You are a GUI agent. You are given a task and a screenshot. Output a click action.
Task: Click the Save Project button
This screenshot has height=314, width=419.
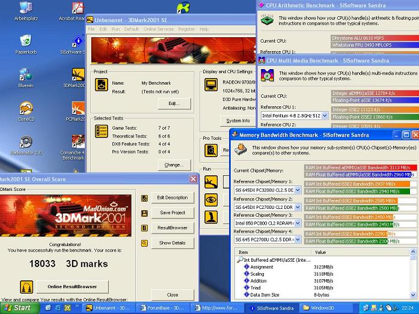tap(173, 213)
